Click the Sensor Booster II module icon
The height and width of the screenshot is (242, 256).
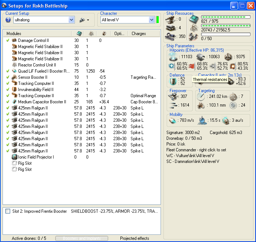tap(14, 77)
